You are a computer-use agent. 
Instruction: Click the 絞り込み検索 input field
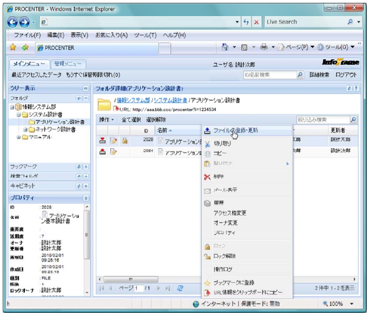(x=323, y=120)
